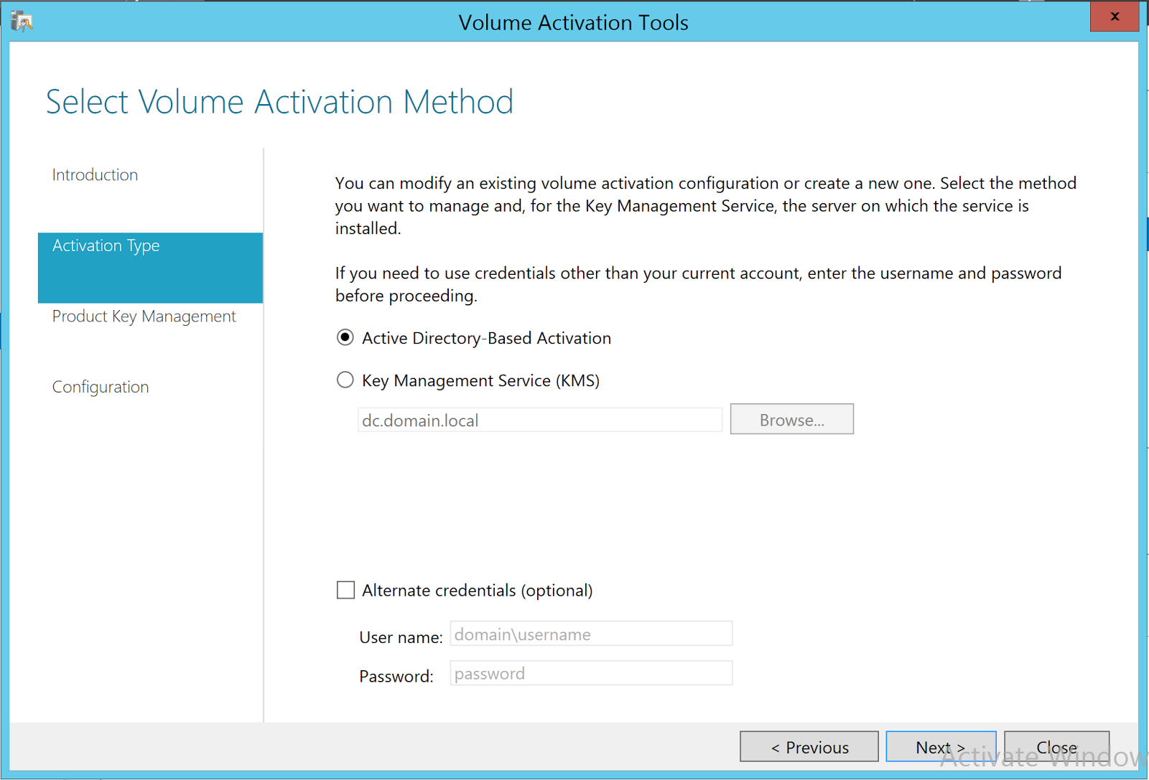1149x780 pixels.
Task: Click the Select Volume Activation Method heading
Action: pyautogui.click(x=279, y=101)
